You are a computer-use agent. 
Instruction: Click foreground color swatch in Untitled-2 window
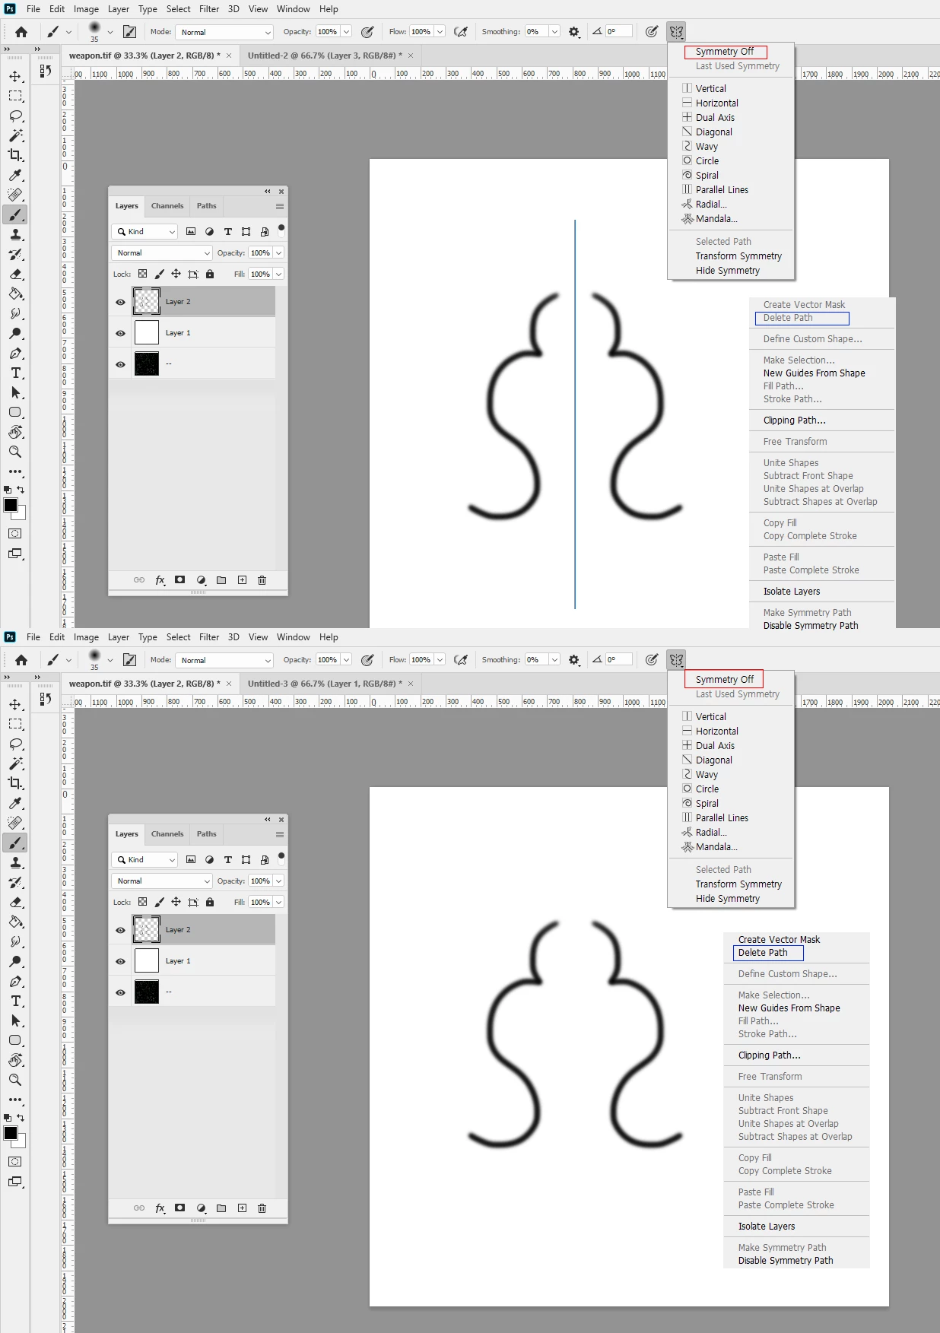click(x=11, y=505)
